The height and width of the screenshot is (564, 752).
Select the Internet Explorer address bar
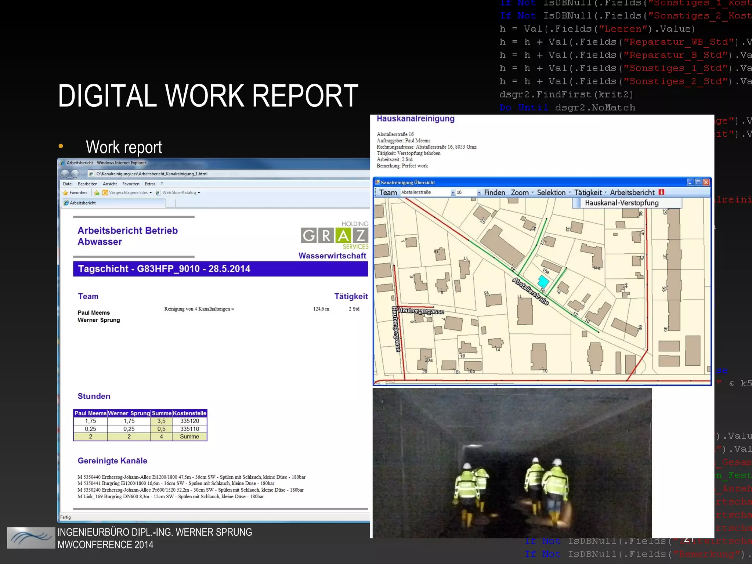229,174
